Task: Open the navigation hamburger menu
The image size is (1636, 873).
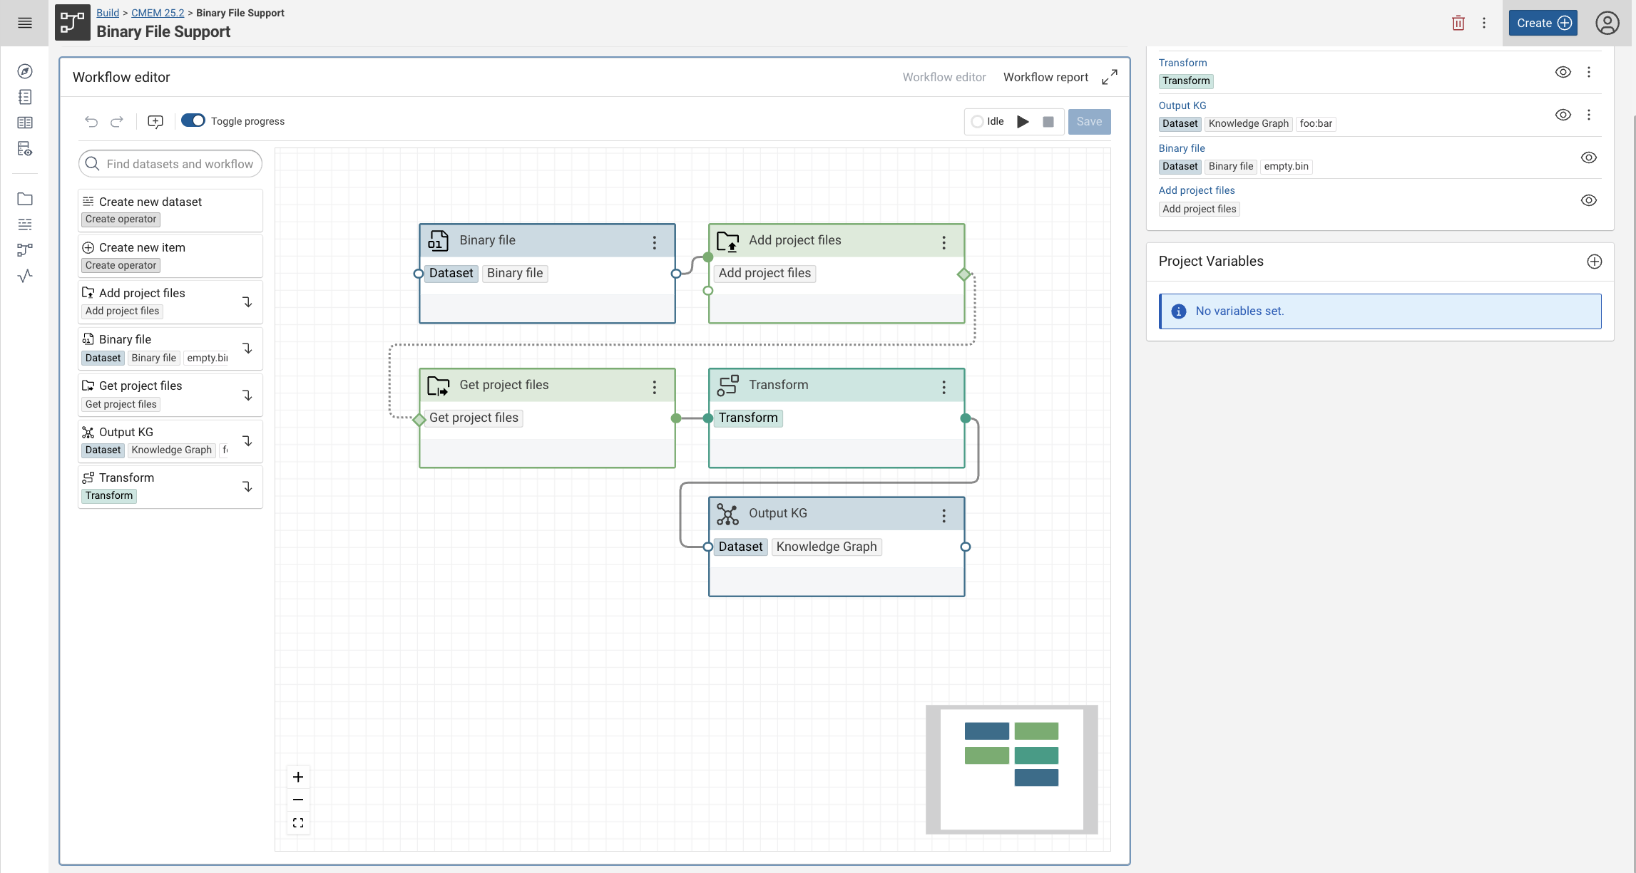Action: 25,22
